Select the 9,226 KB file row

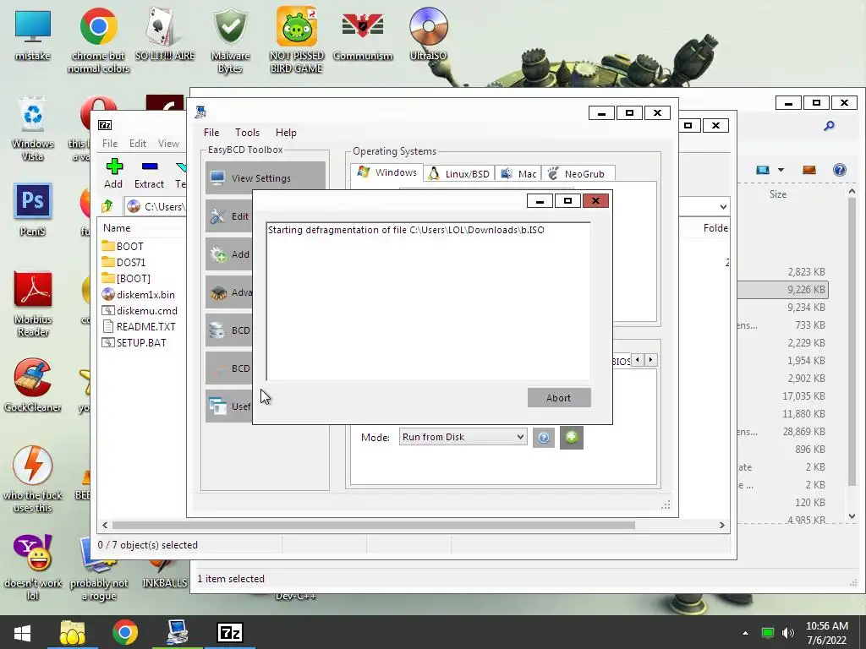coord(782,289)
